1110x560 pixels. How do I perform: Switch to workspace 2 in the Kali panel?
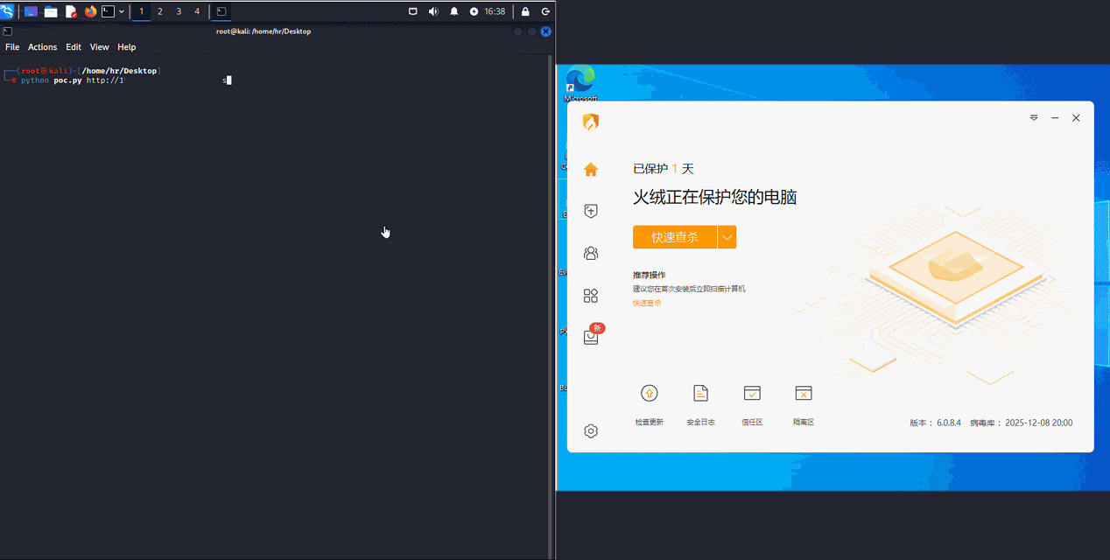click(x=159, y=11)
